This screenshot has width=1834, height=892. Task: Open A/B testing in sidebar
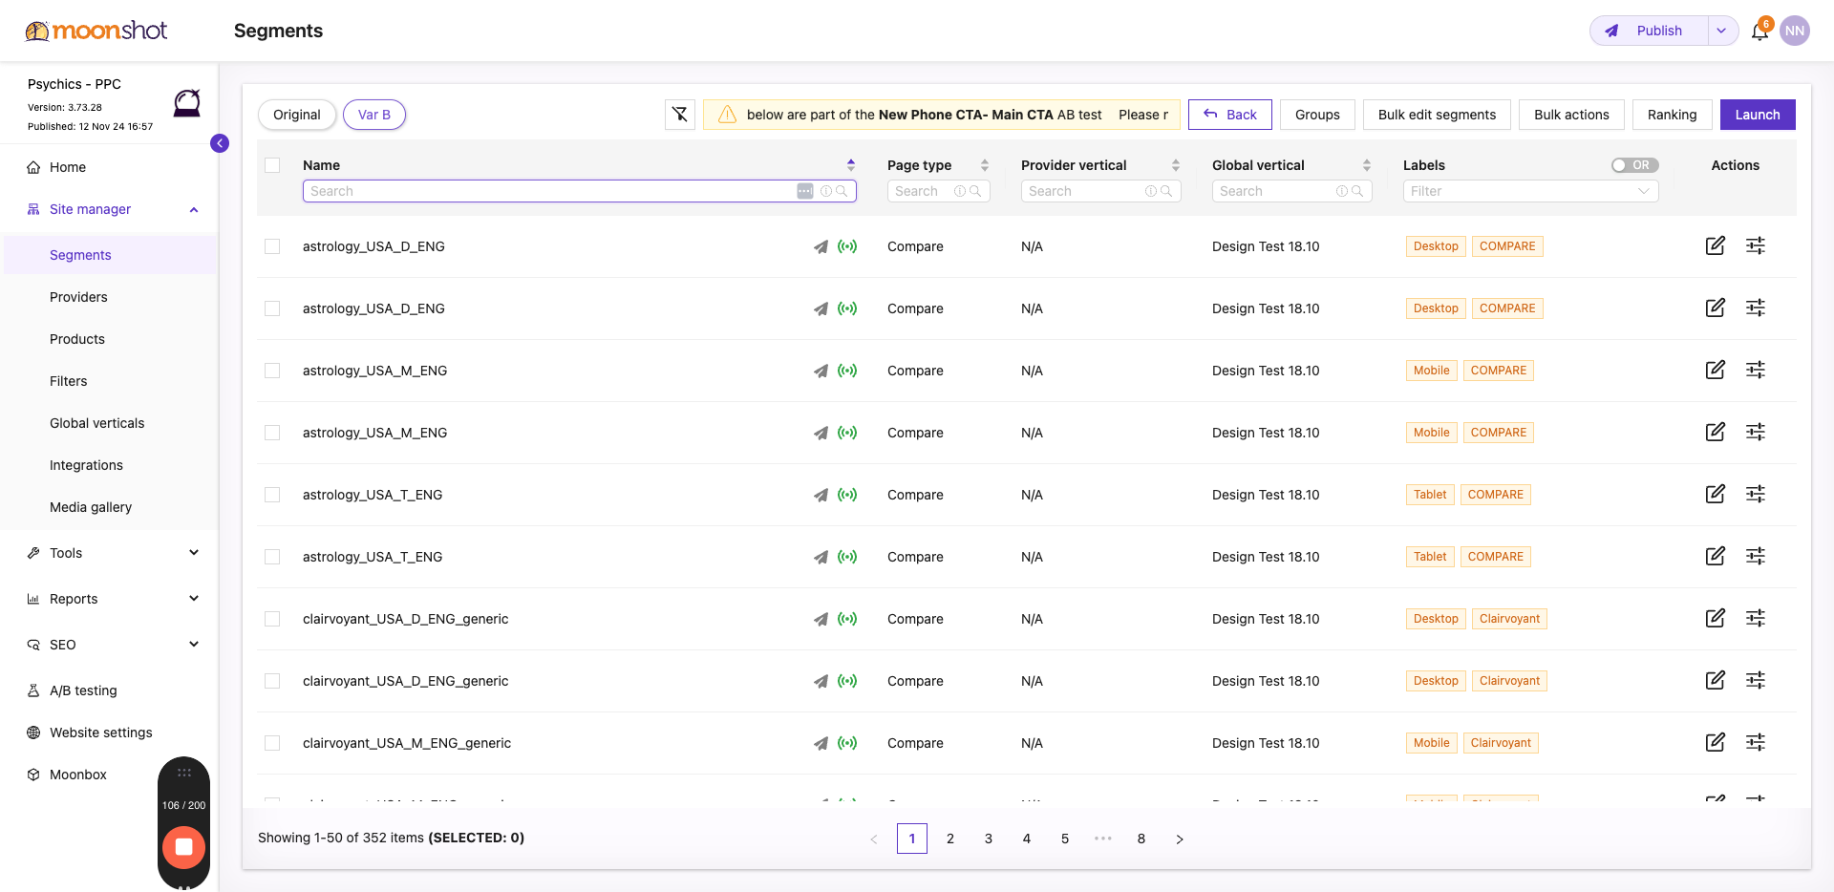pos(83,690)
